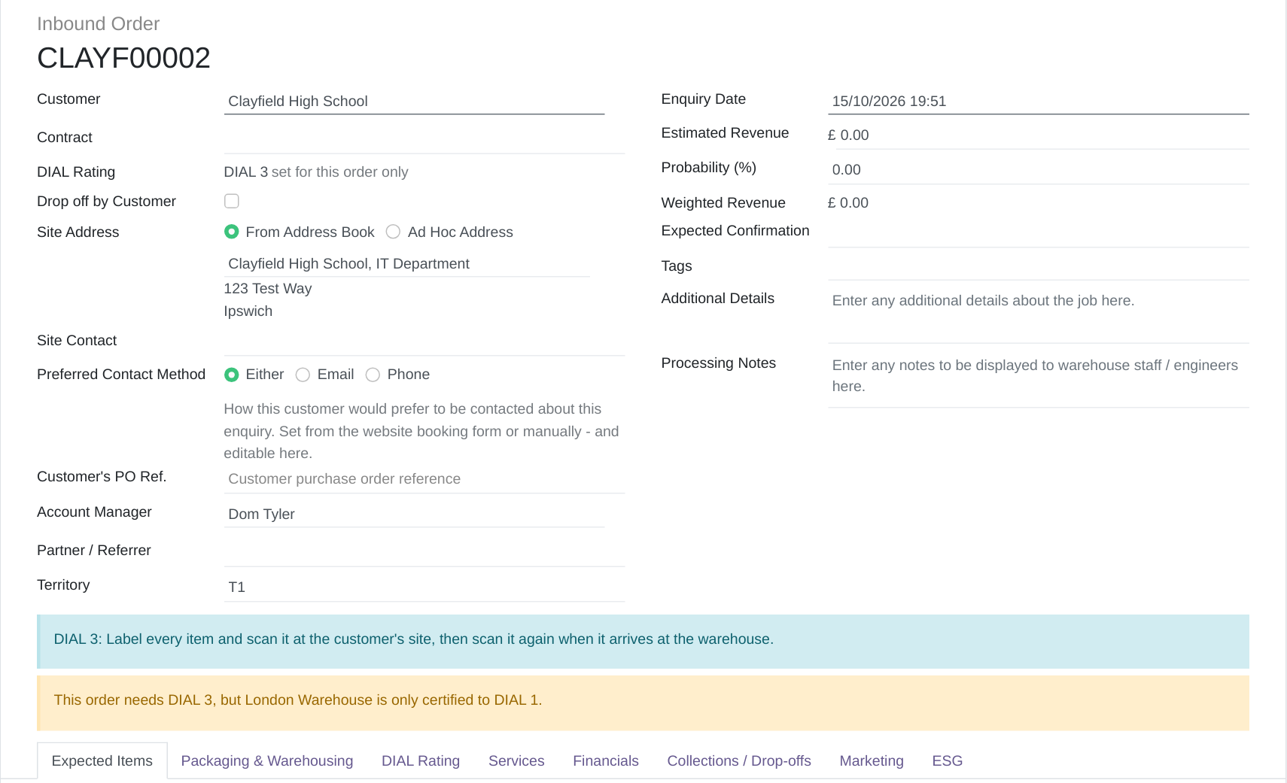Click the Enquiry Date field
This screenshot has width=1287, height=783.
1038,102
